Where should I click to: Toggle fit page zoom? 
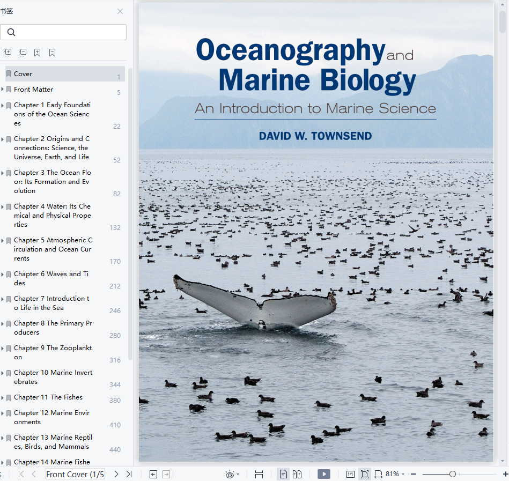pos(365,474)
